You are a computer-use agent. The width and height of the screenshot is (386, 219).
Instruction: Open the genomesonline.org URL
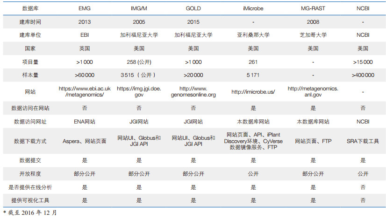[x=193, y=92]
